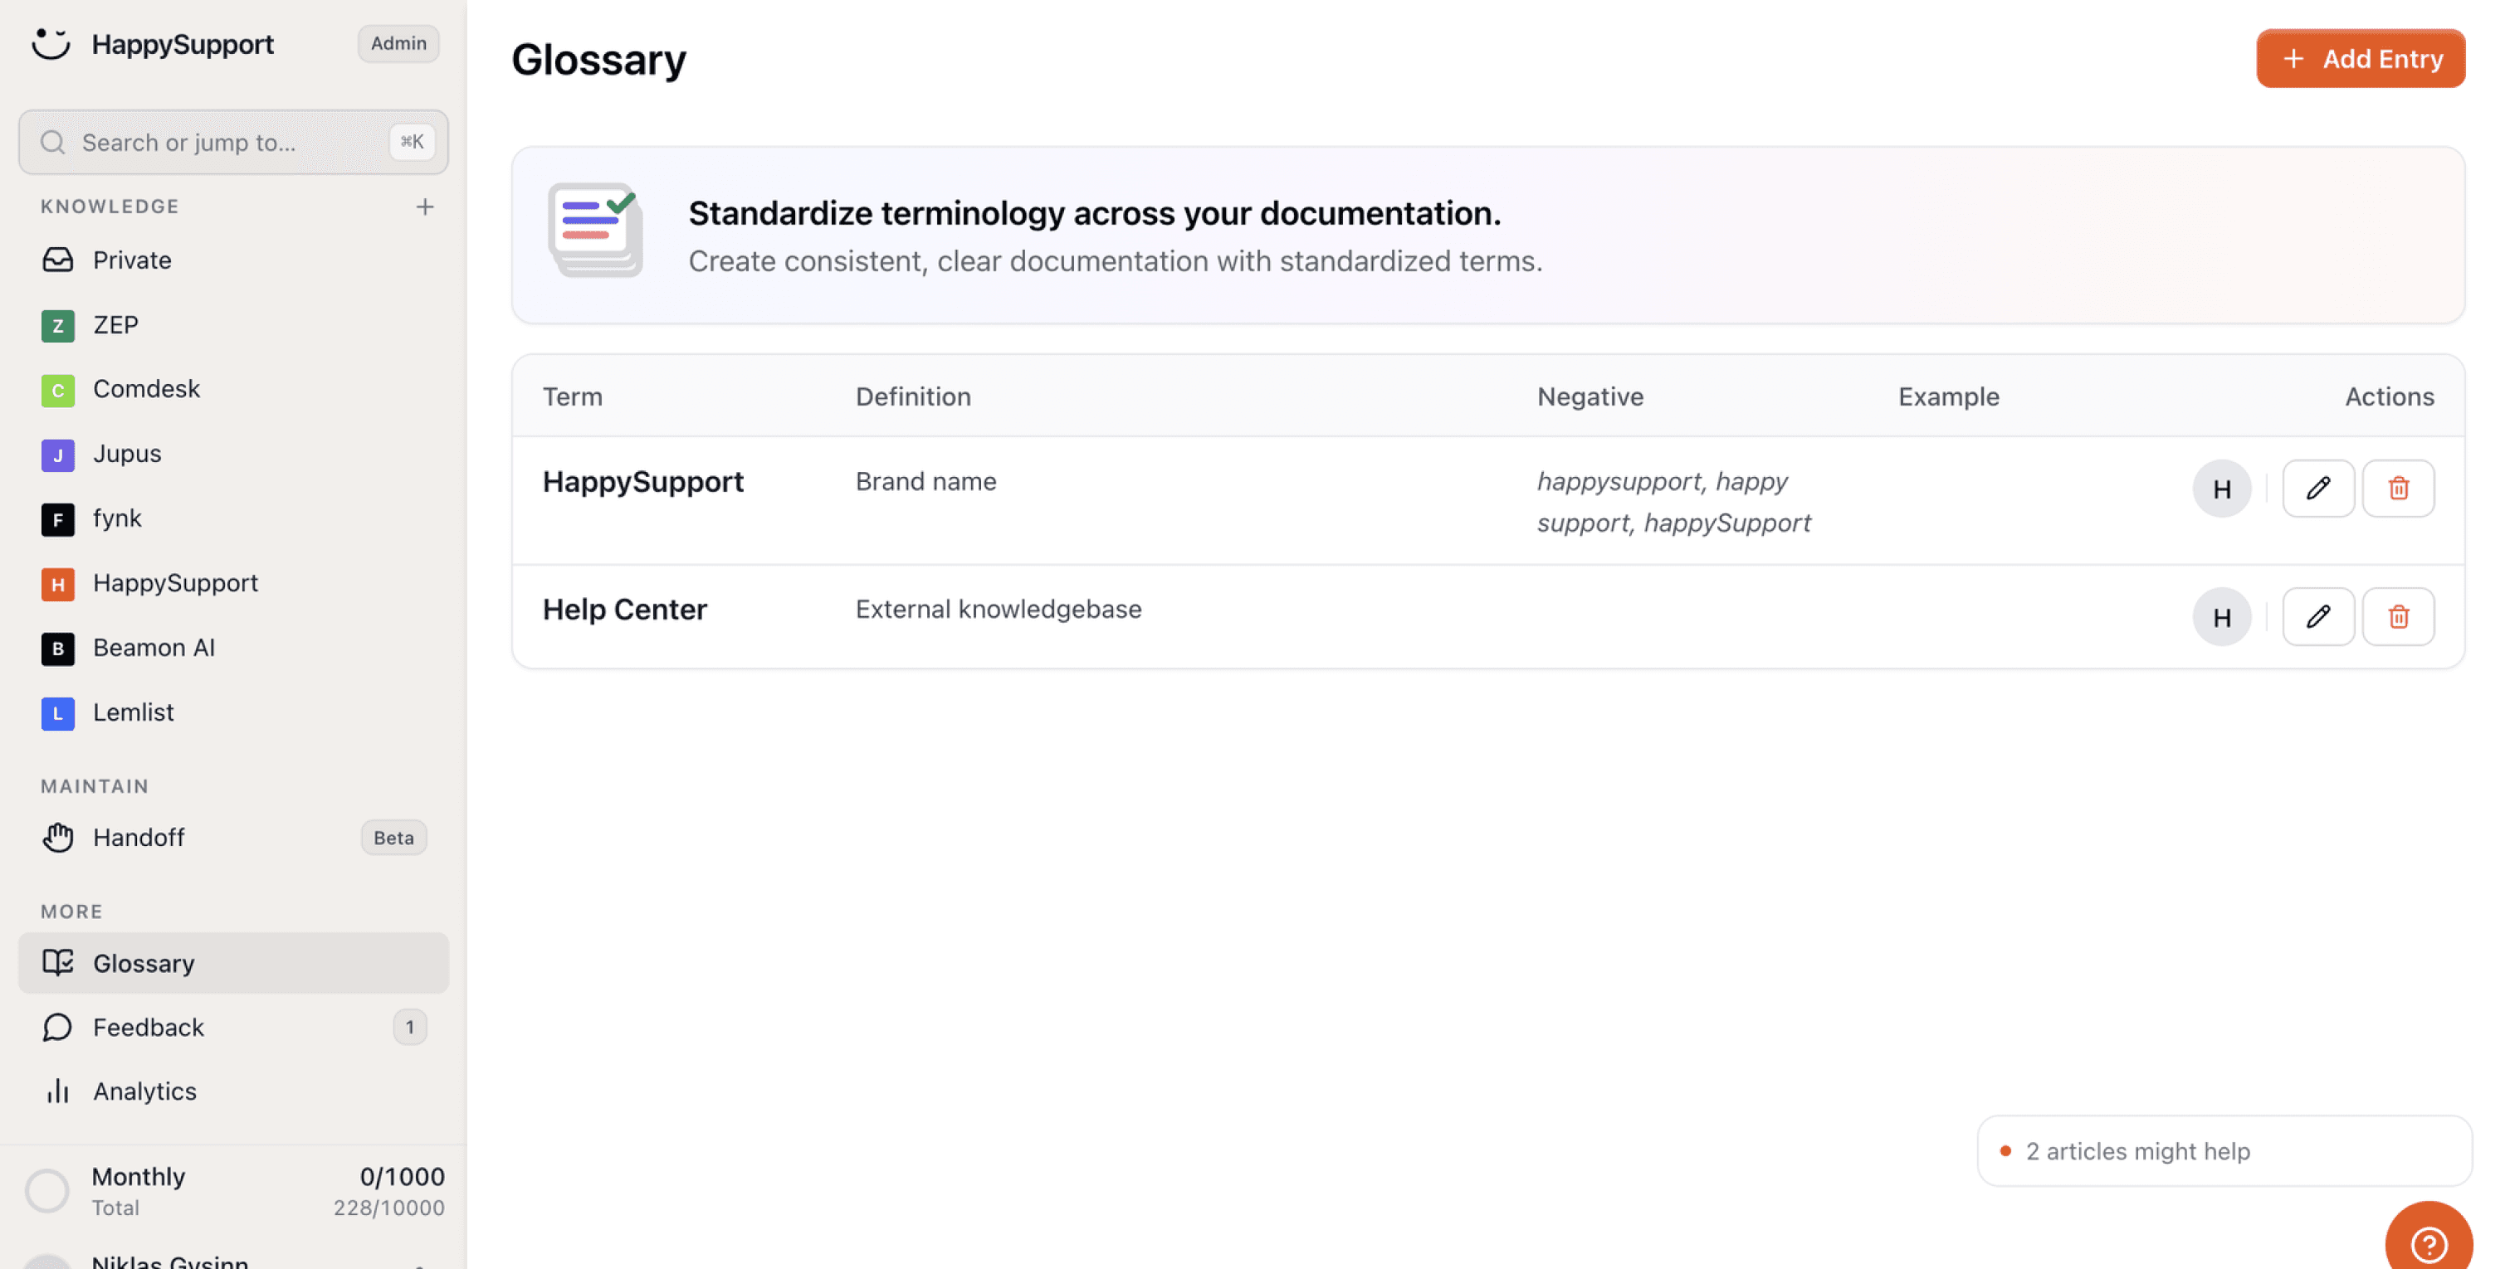Click the Help Center term in table
The image size is (2510, 1269).
click(x=624, y=609)
